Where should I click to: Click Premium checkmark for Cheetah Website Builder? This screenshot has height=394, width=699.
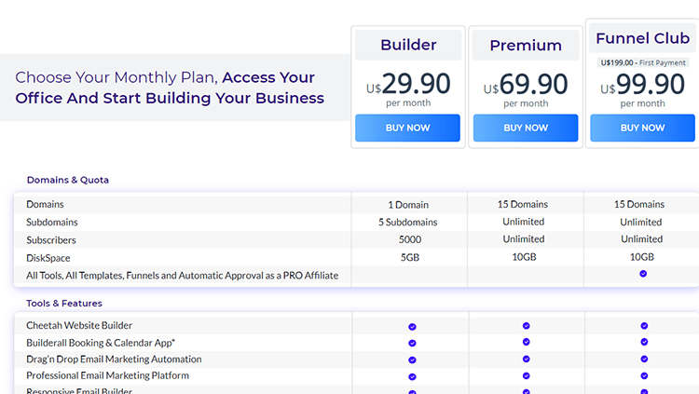click(x=526, y=326)
